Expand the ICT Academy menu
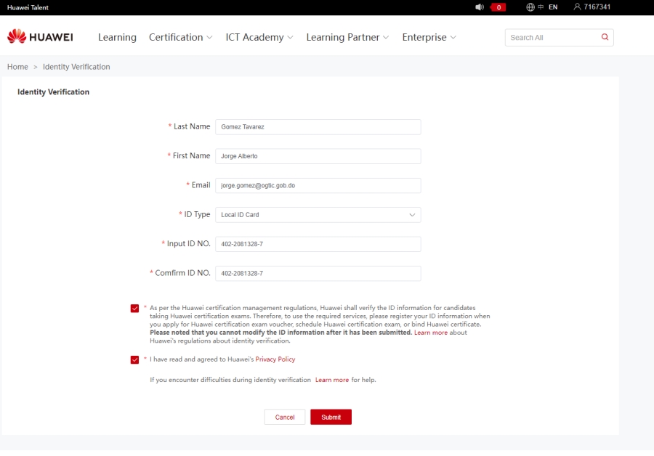The image size is (654, 456). (x=259, y=37)
